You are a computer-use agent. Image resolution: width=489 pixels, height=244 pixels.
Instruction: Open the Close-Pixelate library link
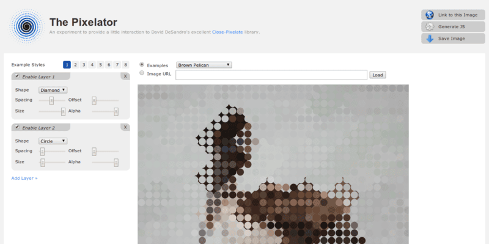click(x=227, y=32)
